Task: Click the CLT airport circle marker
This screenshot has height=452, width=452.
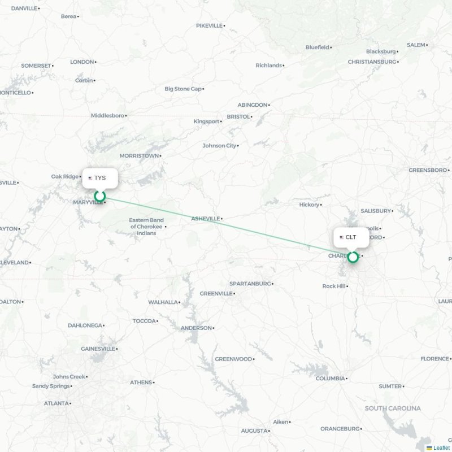Action: [353, 257]
